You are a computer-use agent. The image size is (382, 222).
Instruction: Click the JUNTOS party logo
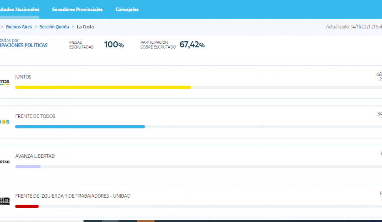pyautogui.click(x=4, y=82)
